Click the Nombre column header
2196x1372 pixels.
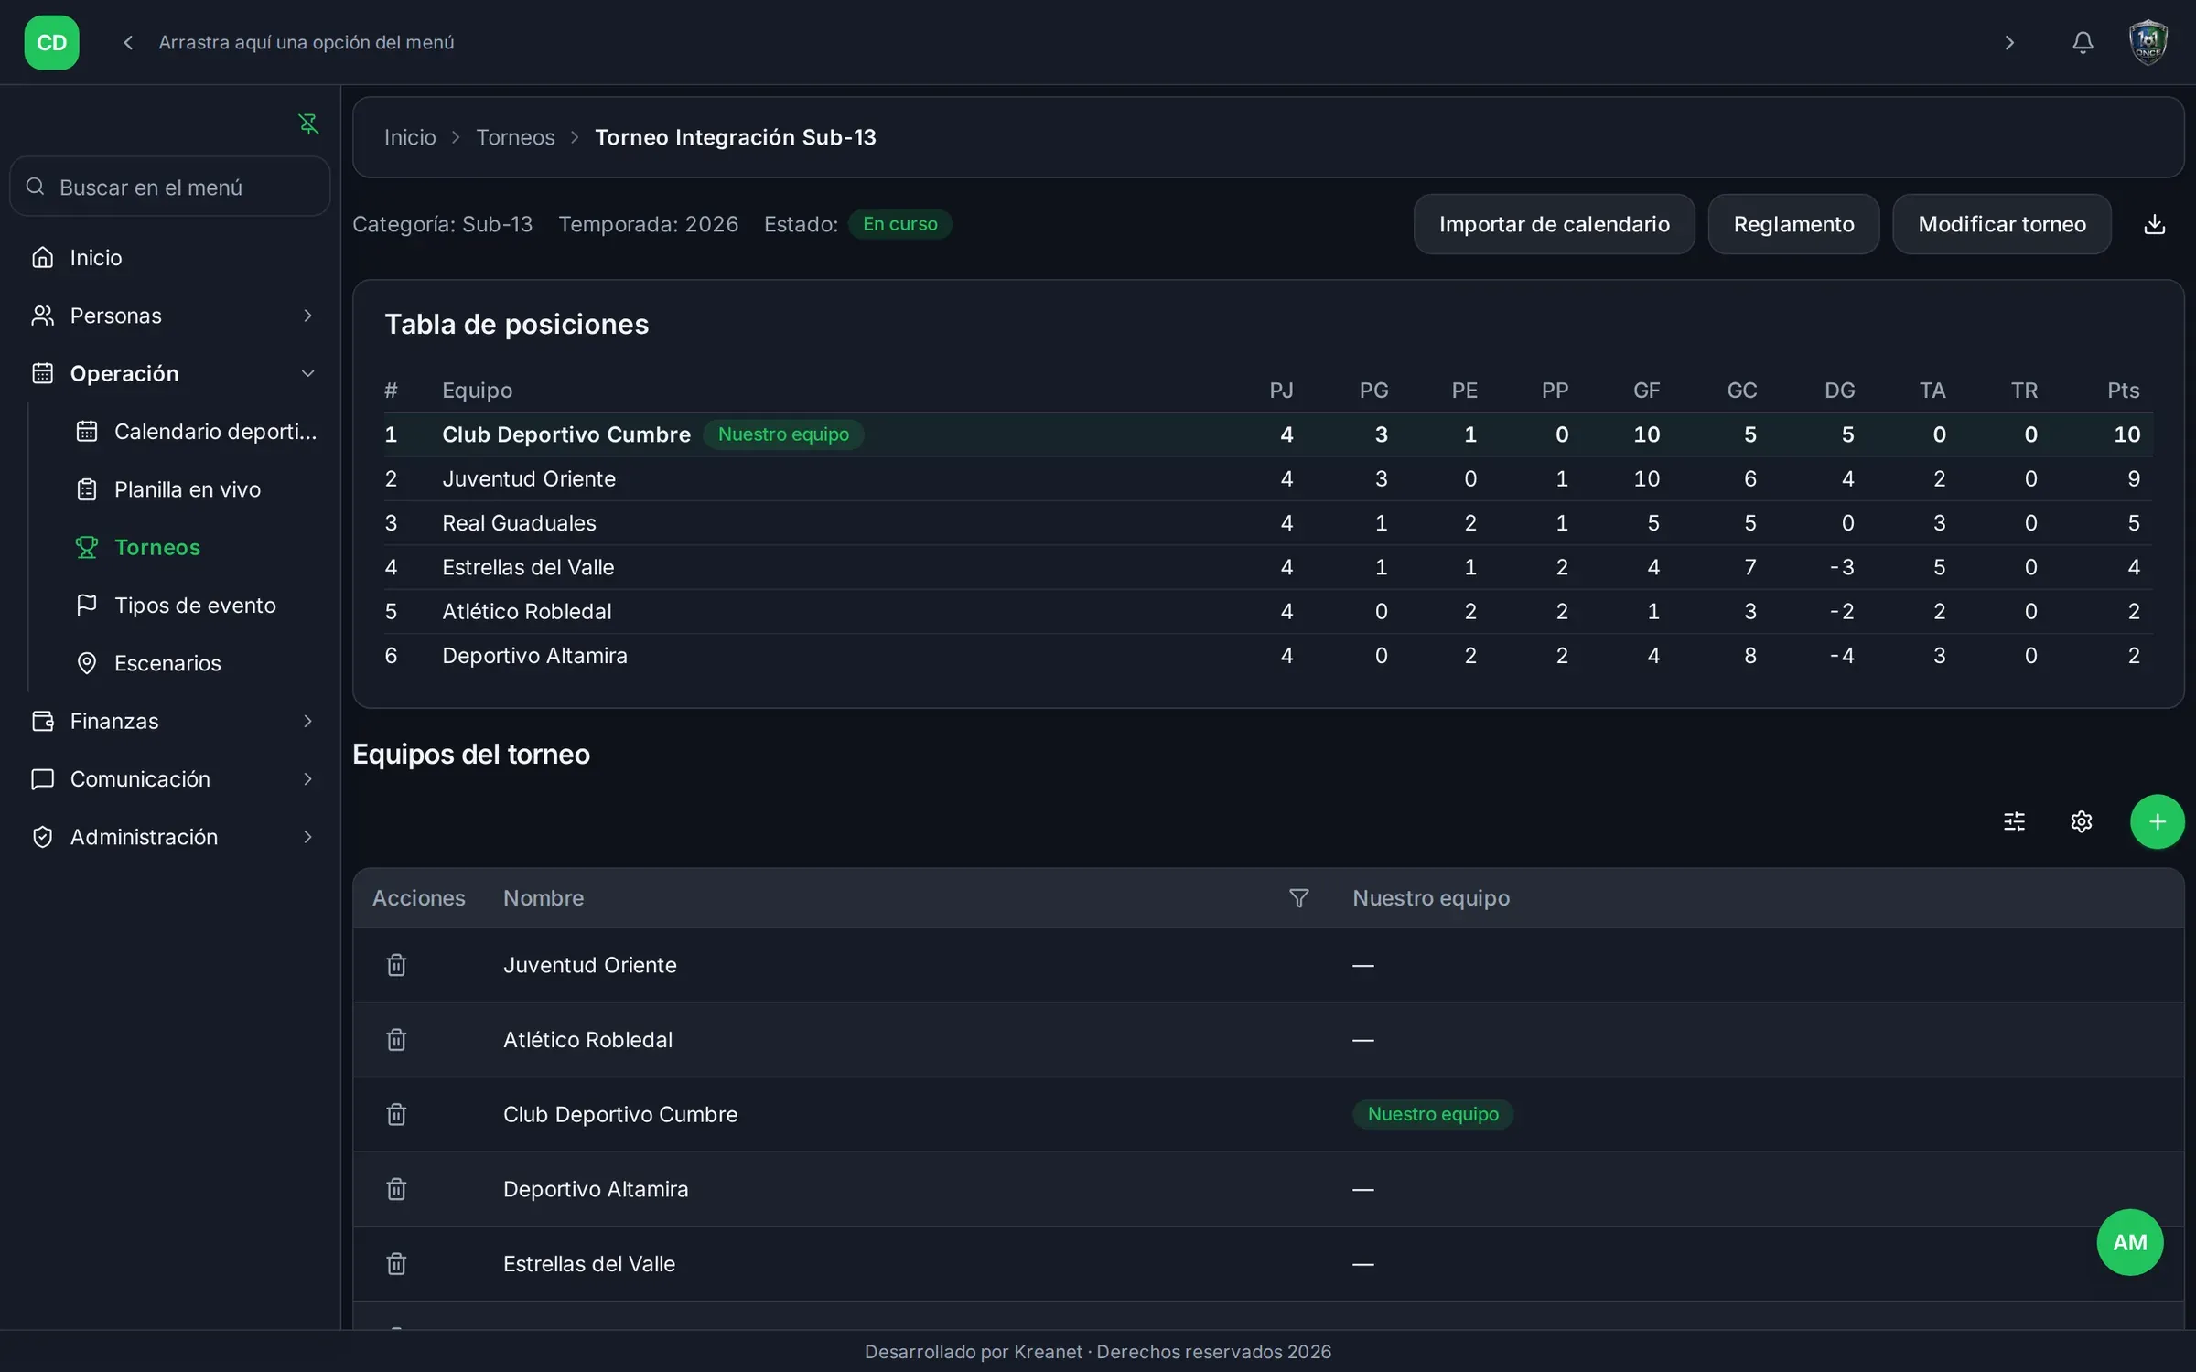pyautogui.click(x=544, y=898)
